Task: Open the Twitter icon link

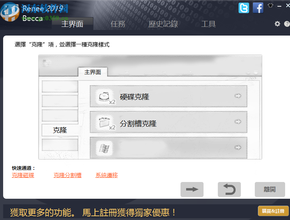Action: (244, 8)
